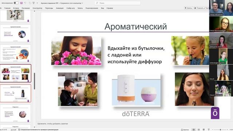
Task: Click the scroll-down arrow of slide panel
Action: click(x=35, y=127)
